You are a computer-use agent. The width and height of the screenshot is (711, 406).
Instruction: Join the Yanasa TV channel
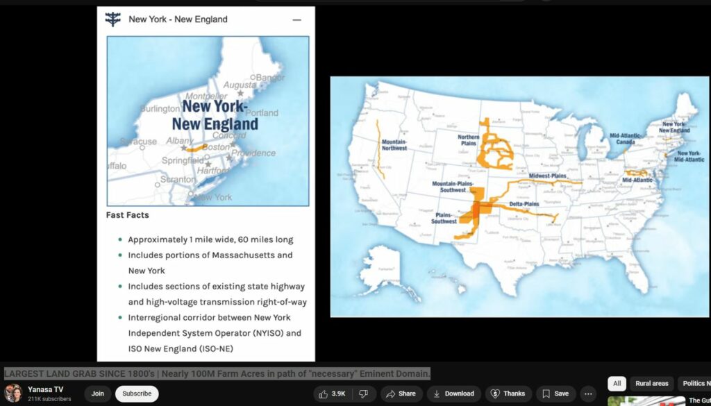click(97, 394)
